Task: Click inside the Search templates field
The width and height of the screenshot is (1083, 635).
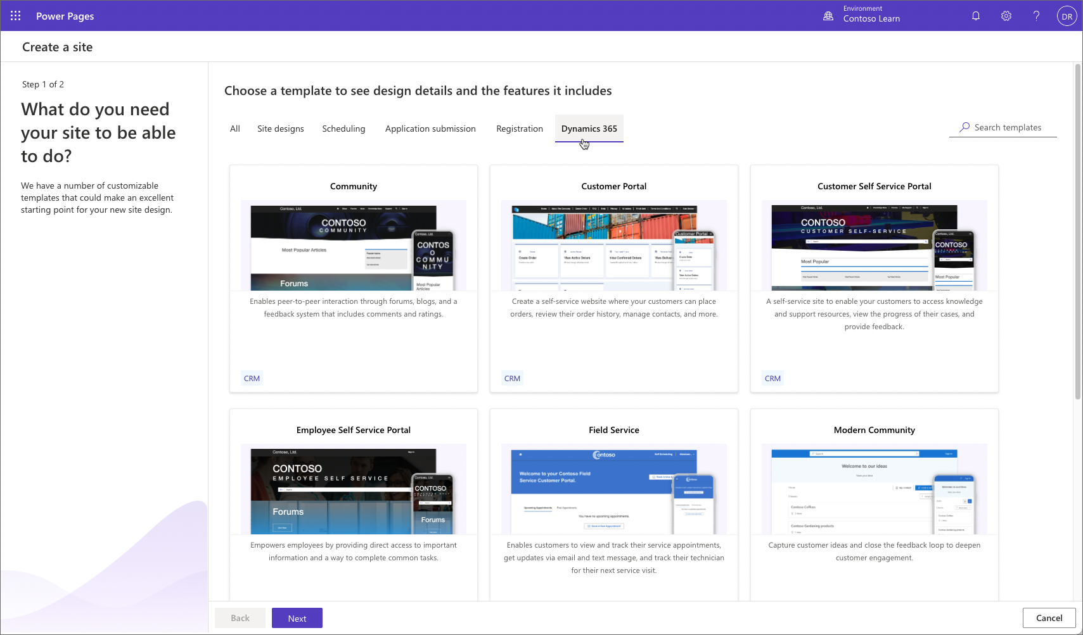Action: pos(1008,127)
